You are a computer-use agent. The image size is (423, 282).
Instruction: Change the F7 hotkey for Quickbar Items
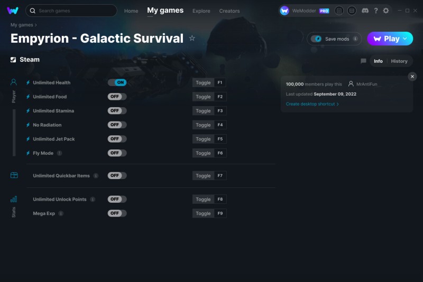(220, 176)
